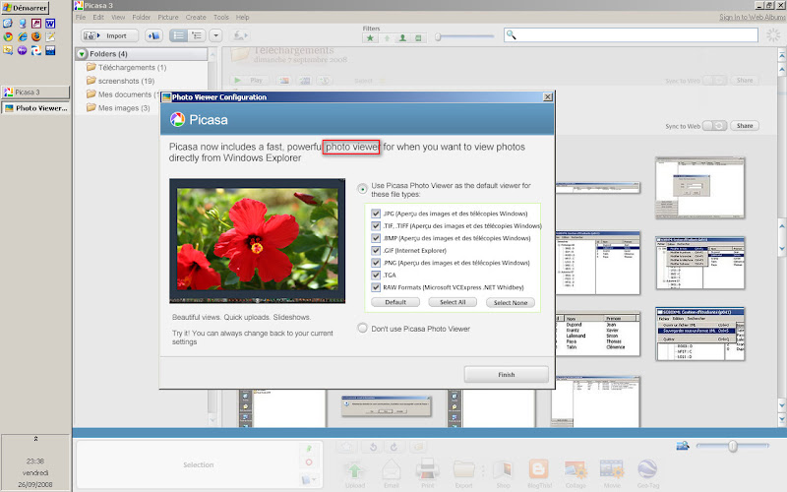Image resolution: width=787 pixels, height=492 pixels.
Task: Click the Shop icon in bottom tray
Action: point(503,474)
